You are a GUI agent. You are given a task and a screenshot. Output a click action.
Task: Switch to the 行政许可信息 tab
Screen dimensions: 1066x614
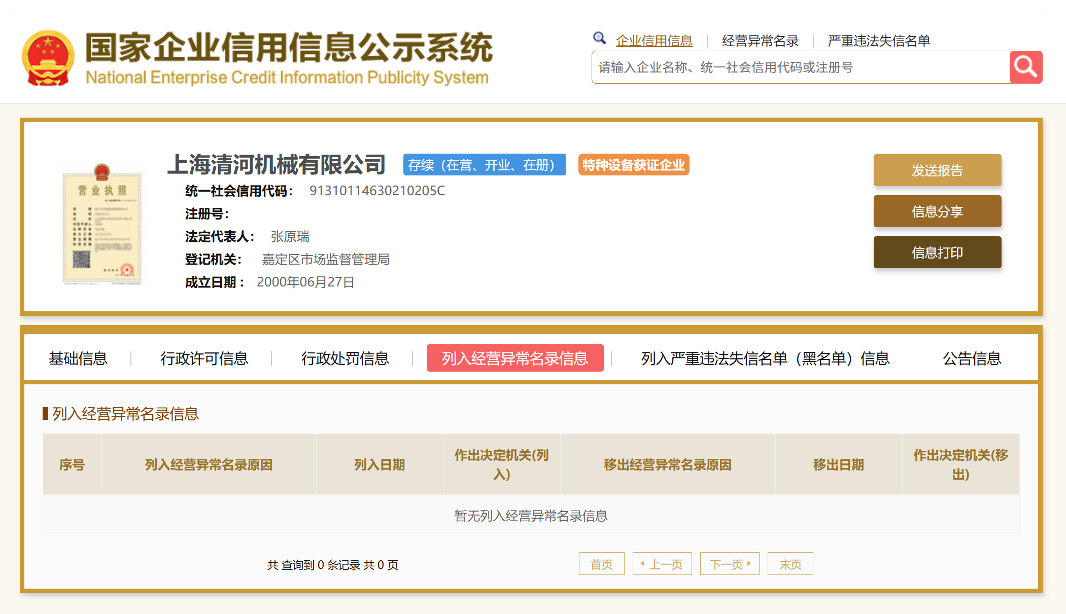click(204, 358)
